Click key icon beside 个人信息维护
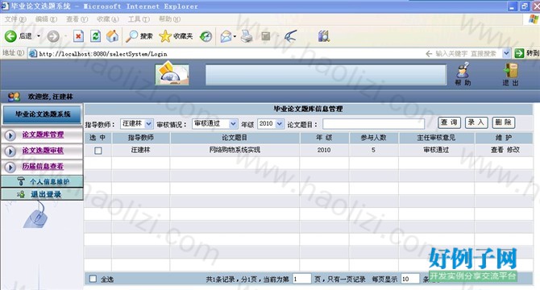 (x=21, y=181)
